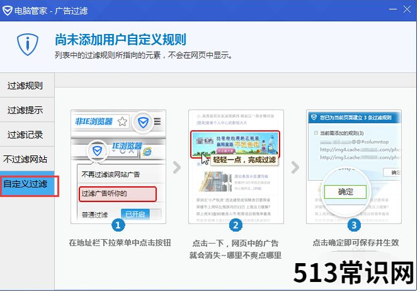Open the 过滤规则 tab
Image resolution: width=420 pixels, height=292 pixels.
pyautogui.click(x=27, y=86)
